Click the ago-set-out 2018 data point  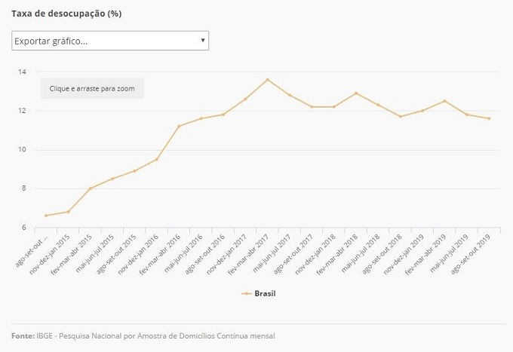(400, 116)
